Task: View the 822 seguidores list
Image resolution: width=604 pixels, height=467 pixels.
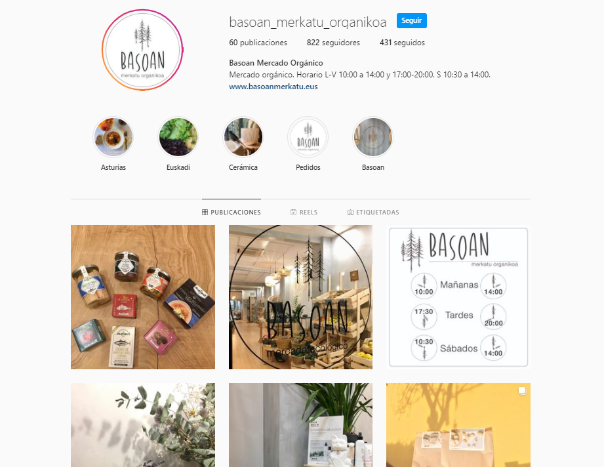Action: pyautogui.click(x=333, y=43)
